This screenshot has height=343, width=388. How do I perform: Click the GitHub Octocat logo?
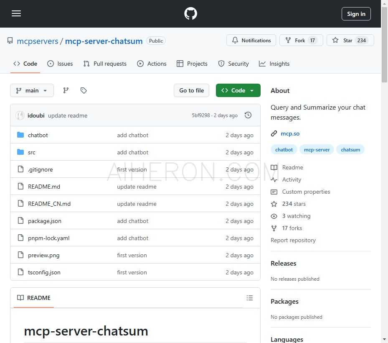coord(190,13)
